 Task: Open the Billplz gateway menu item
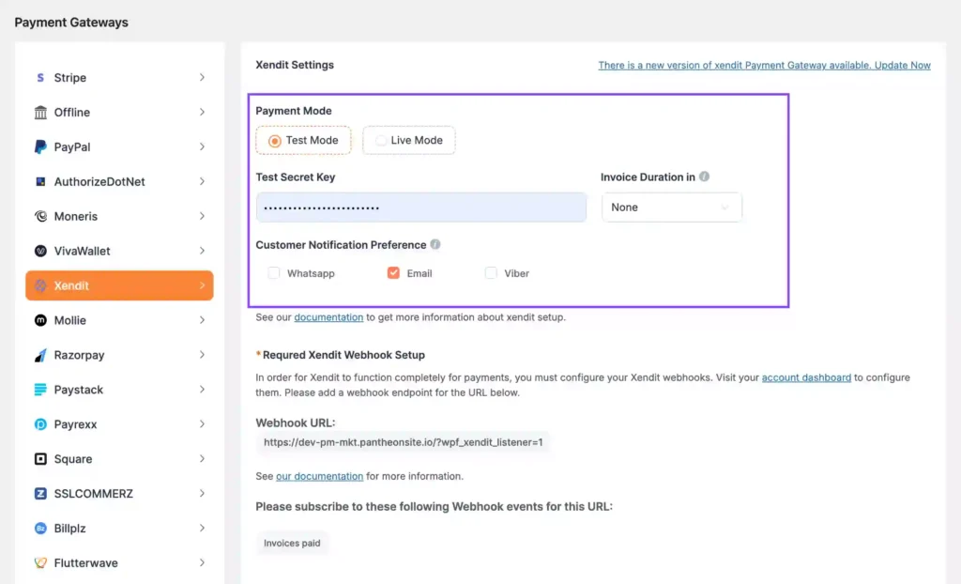119,529
